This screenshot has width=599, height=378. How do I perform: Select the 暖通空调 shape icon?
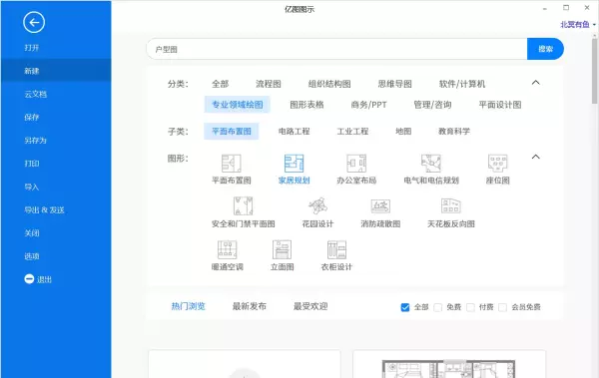coord(228,250)
